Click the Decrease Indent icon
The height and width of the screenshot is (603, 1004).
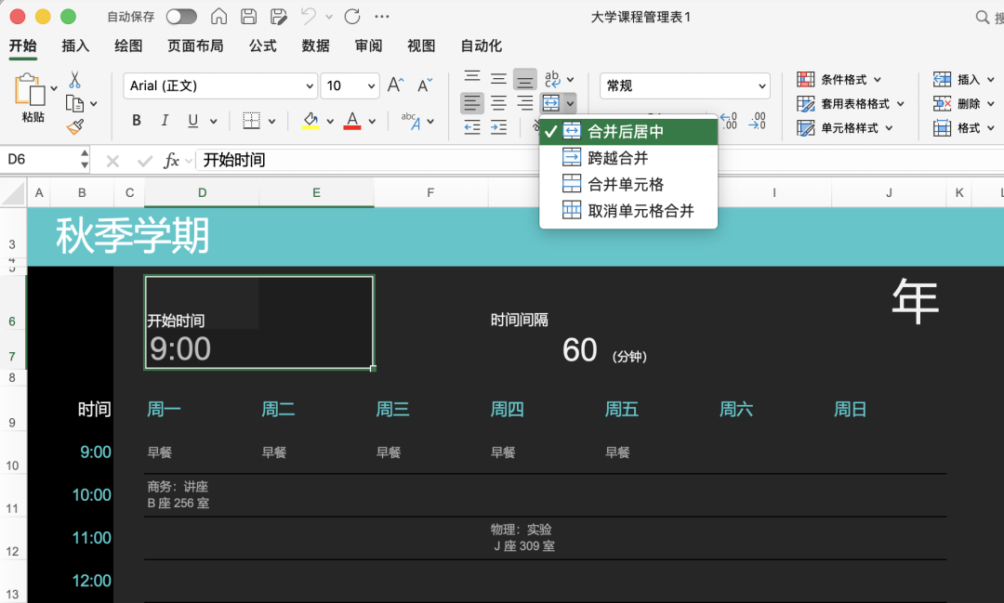coord(472,127)
